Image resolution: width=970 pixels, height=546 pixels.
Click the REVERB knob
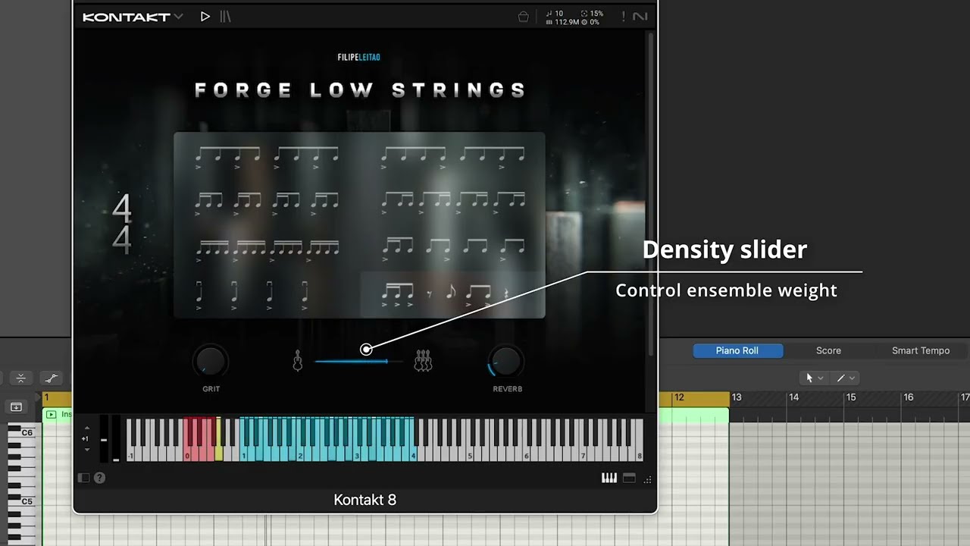pyautogui.click(x=506, y=362)
